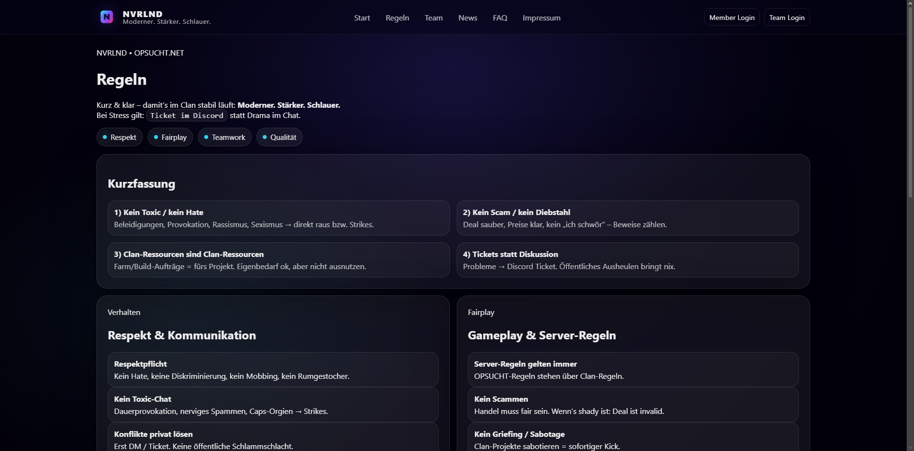The height and width of the screenshot is (451, 914).
Task: Open the Team nav link
Action: [x=433, y=18]
